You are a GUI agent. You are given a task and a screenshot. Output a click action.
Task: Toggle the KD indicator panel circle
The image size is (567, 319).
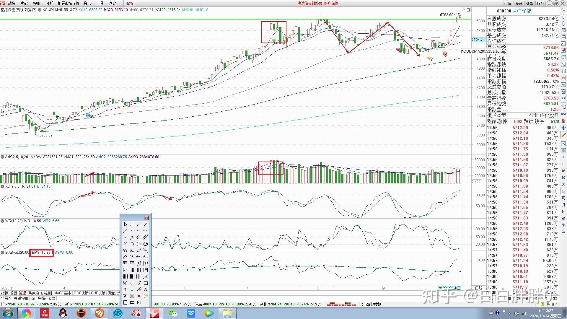(x=2, y=186)
